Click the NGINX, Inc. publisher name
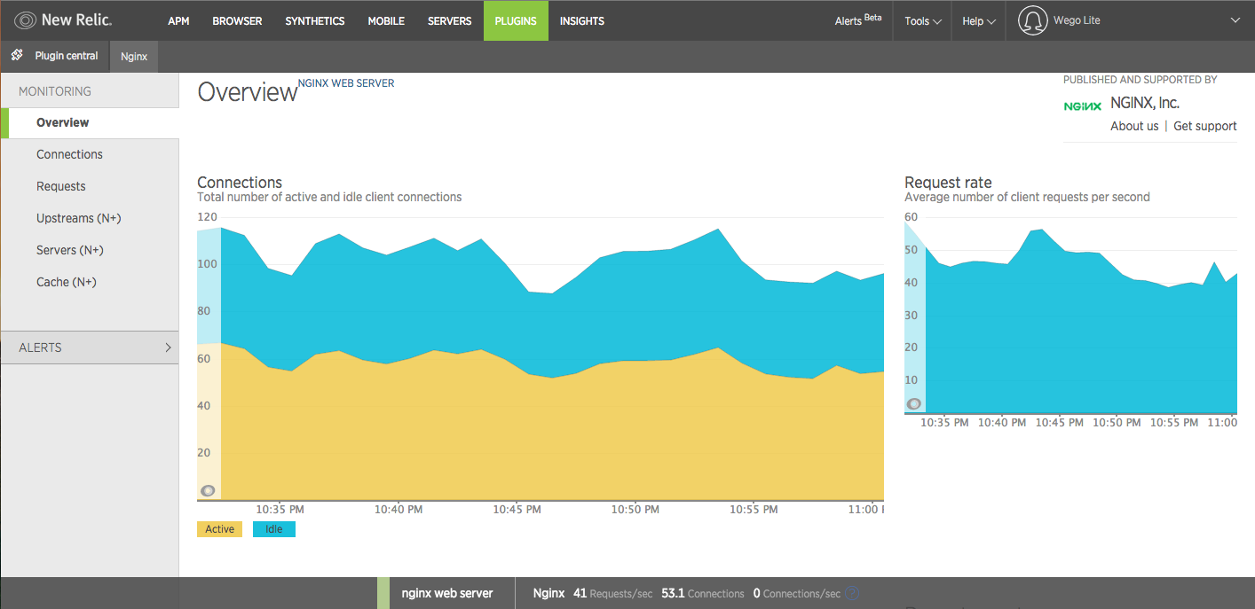Viewport: 1255px width, 609px height. click(x=1145, y=104)
